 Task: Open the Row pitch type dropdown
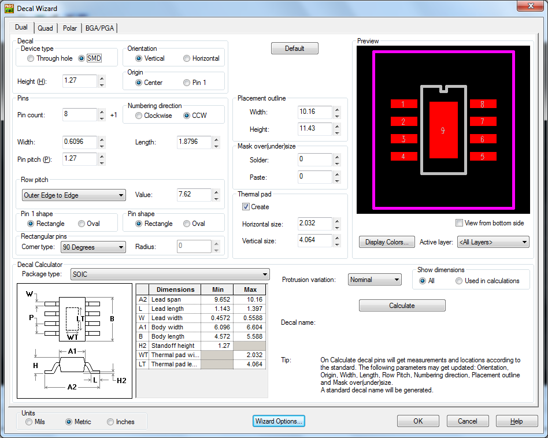74,195
